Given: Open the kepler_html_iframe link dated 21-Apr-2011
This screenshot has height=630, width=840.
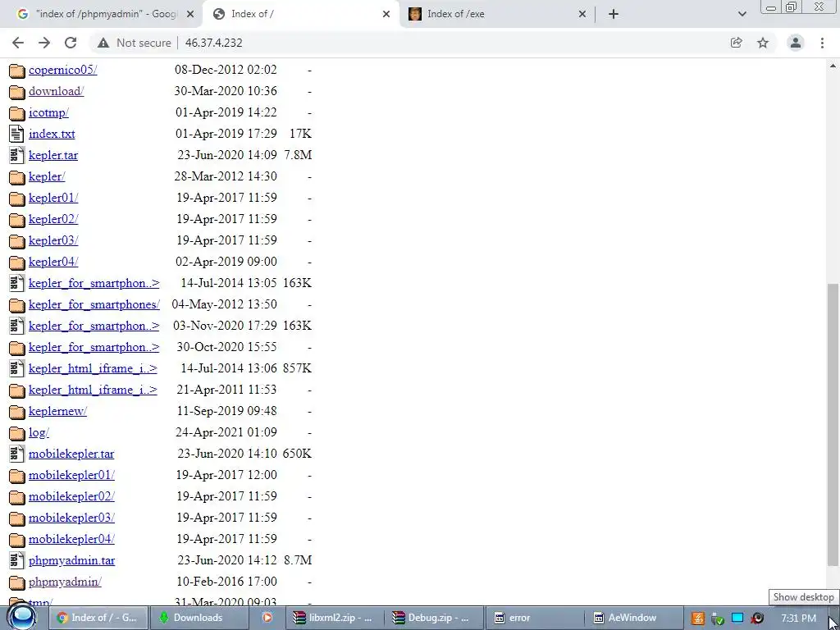Looking at the screenshot, I should click(x=93, y=390).
